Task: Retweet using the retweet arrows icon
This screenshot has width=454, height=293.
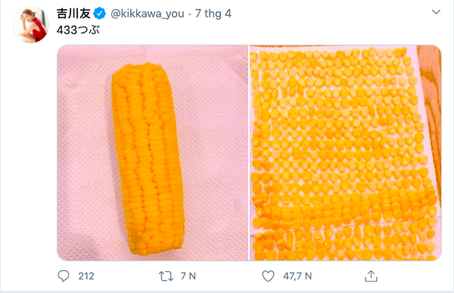Action: click(166, 276)
